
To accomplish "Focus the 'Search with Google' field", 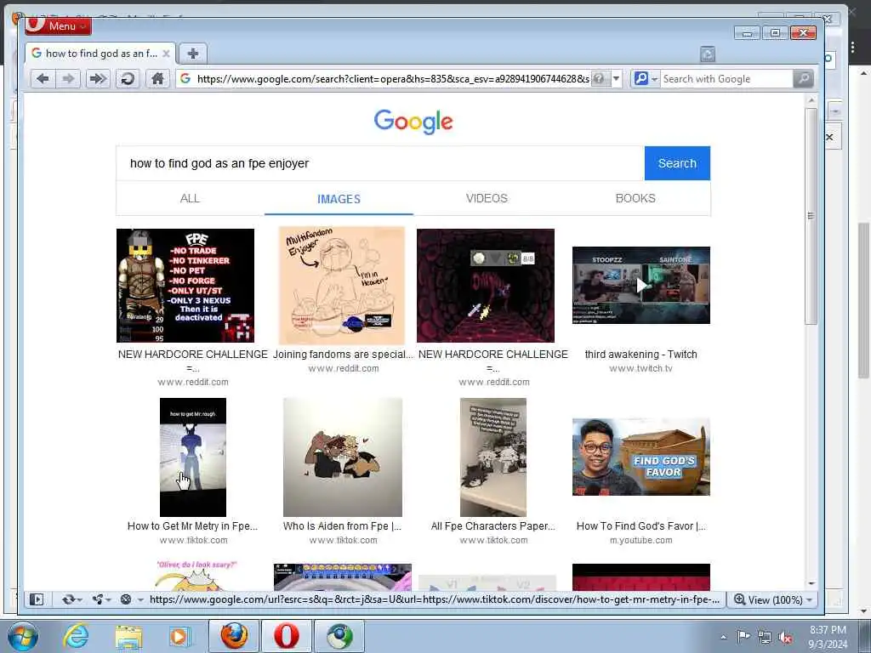I will [x=726, y=79].
